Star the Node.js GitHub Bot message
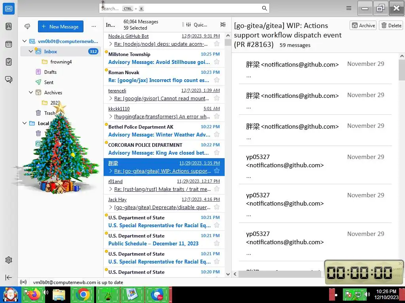 click(217, 44)
